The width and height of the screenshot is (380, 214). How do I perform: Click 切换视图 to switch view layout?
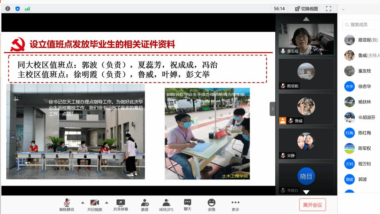[x=307, y=9]
